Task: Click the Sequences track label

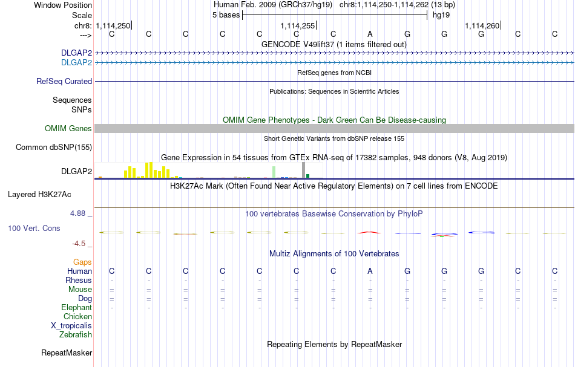Action: click(72, 100)
